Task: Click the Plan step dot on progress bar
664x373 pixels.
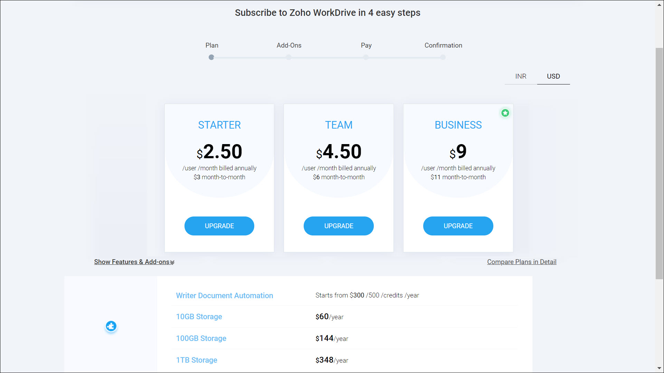Action: pos(211,58)
